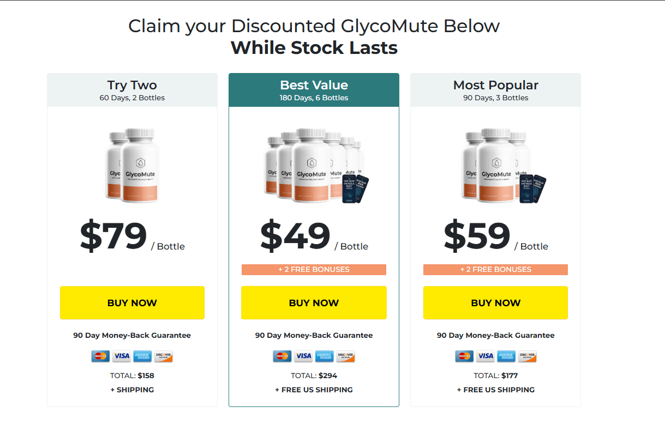
Task: Click the American Express icon under Best Value
Action: (x=324, y=356)
